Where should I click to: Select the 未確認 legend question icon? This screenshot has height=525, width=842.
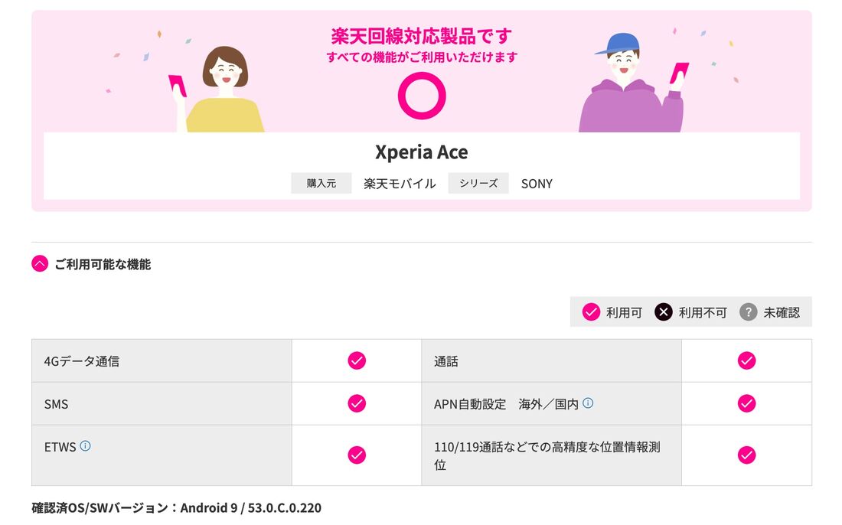pyautogui.click(x=748, y=312)
